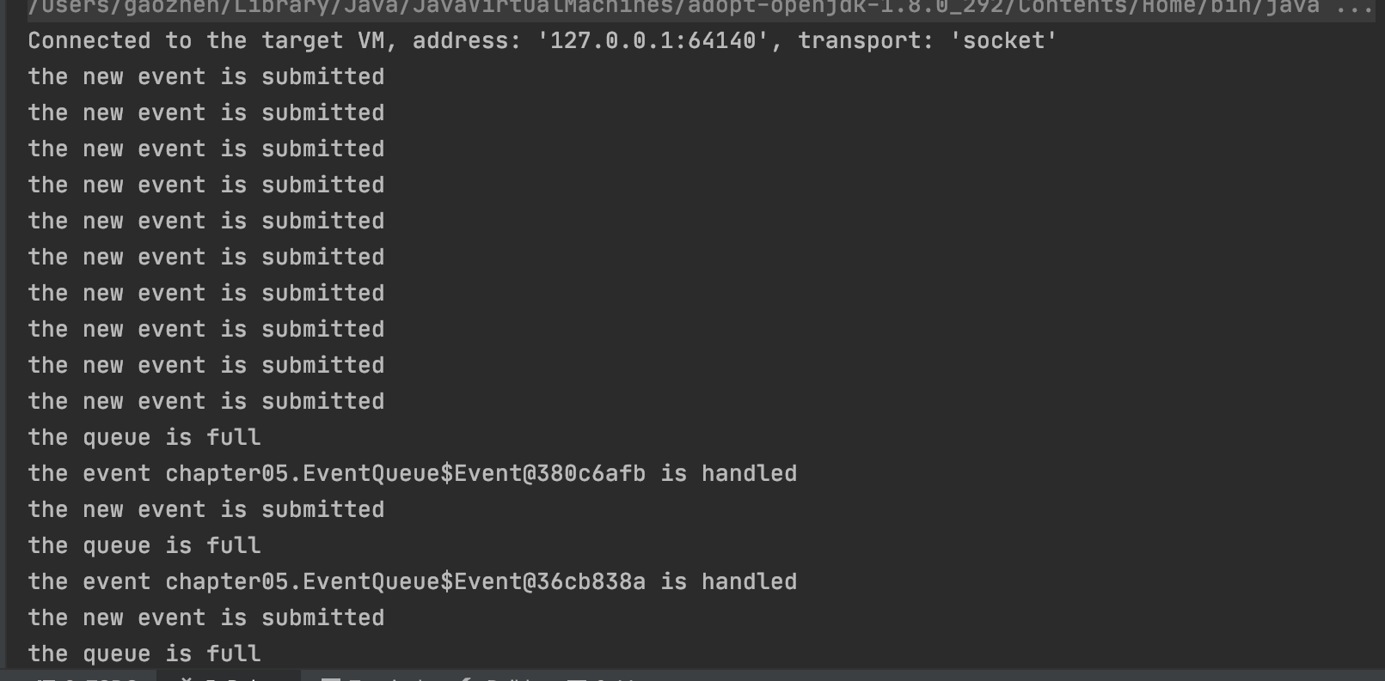1385x681 pixels.
Task: Click the first 'new event is submitted' line
Action: pyautogui.click(x=206, y=76)
